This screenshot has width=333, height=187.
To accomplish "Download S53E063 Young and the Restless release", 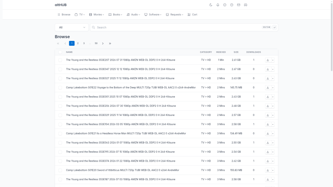I will (x=268, y=143).
